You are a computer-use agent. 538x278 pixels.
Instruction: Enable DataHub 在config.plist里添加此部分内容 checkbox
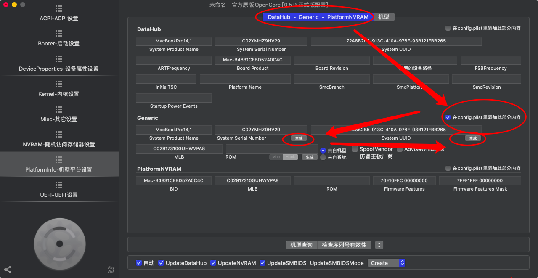(x=448, y=28)
